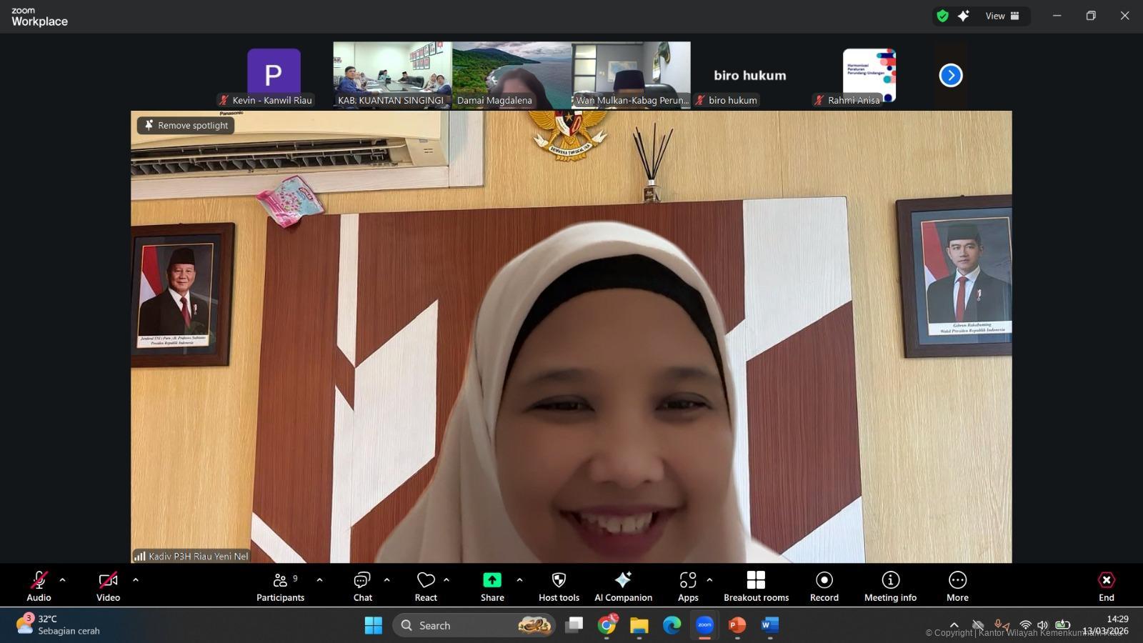Open Breakout rooms

point(756,586)
